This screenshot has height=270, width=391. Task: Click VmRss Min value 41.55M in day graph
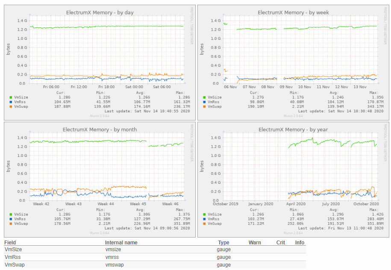tap(103, 102)
